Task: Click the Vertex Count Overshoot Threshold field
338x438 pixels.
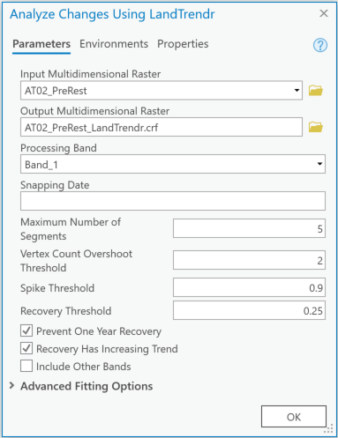Action: click(249, 260)
